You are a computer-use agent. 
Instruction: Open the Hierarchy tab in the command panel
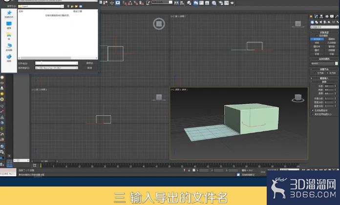[x=321, y=16]
